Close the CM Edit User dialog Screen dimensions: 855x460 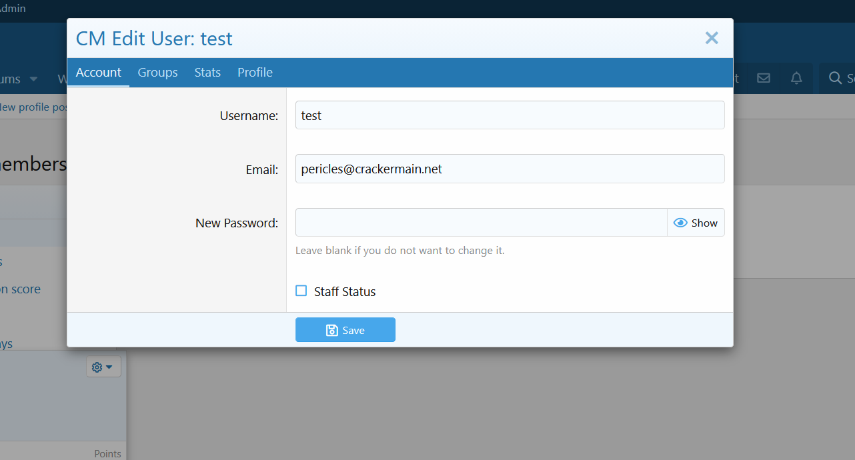(712, 38)
